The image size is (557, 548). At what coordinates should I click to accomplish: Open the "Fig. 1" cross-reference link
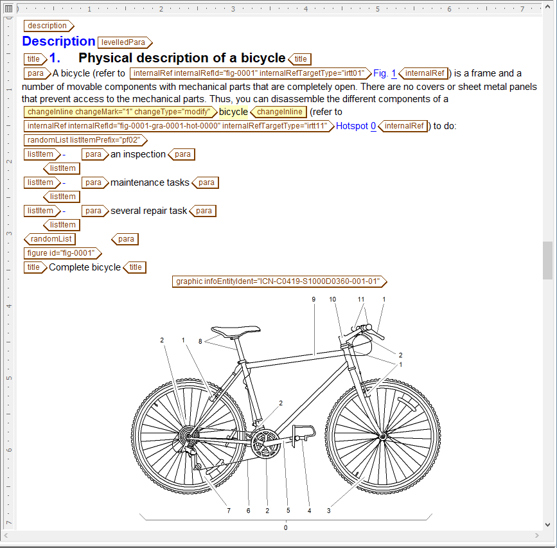(x=384, y=73)
